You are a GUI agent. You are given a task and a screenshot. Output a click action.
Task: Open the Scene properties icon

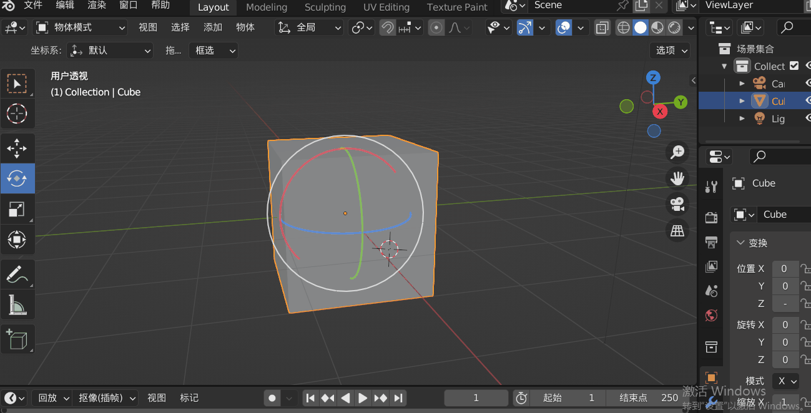click(x=711, y=291)
